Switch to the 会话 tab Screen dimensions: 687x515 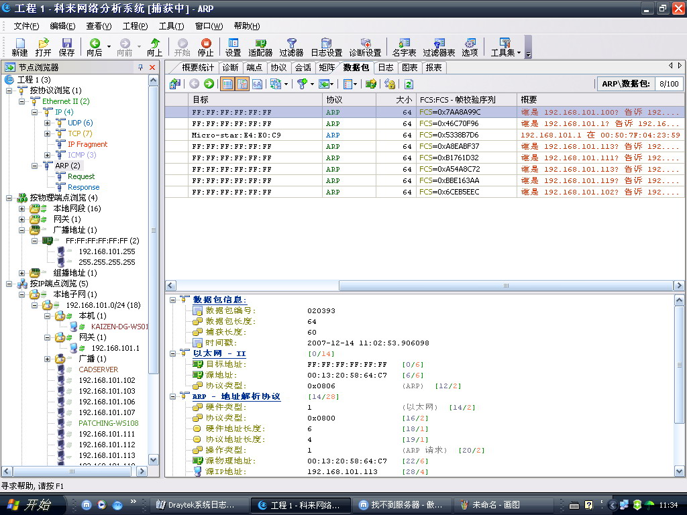tap(303, 67)
